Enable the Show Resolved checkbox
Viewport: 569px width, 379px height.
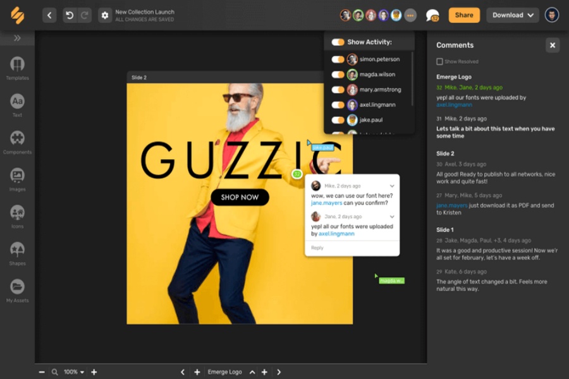coord(439,62)
